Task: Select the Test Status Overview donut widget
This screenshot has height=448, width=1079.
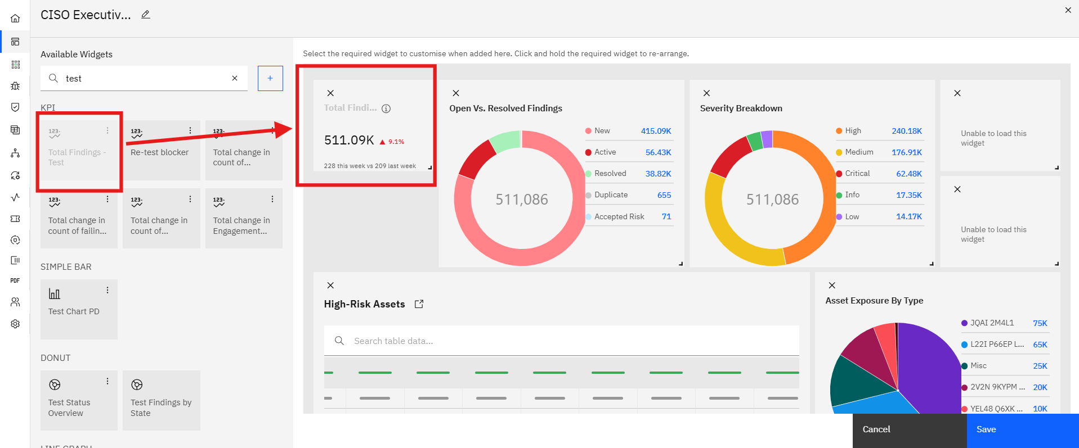Action: pos(79,400)
